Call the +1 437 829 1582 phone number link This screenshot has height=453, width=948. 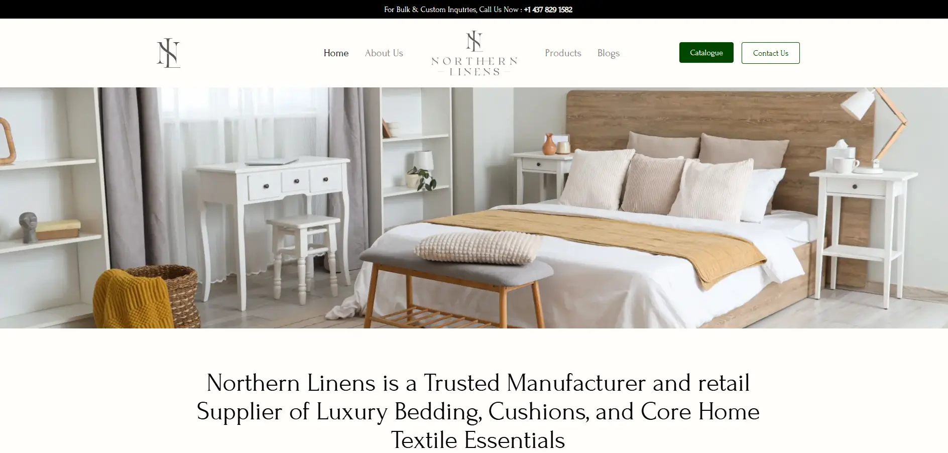[x=548, y=10]
